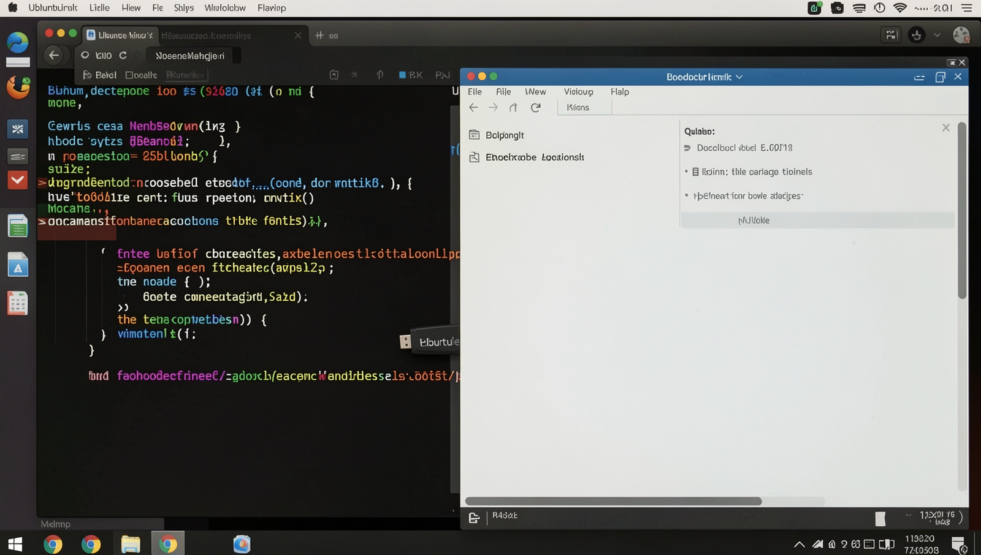Reload the page in the dark browser window
Viewport: 981px width, 555px height.
click(123, 55)
